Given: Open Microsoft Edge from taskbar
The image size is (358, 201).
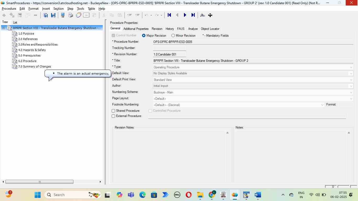Looking at the screenshot, I should [142, 195].
